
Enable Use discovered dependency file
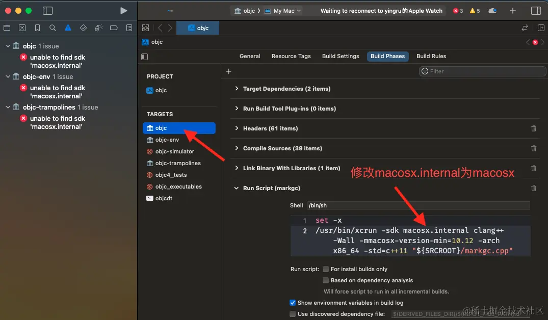tap(293, 314)
